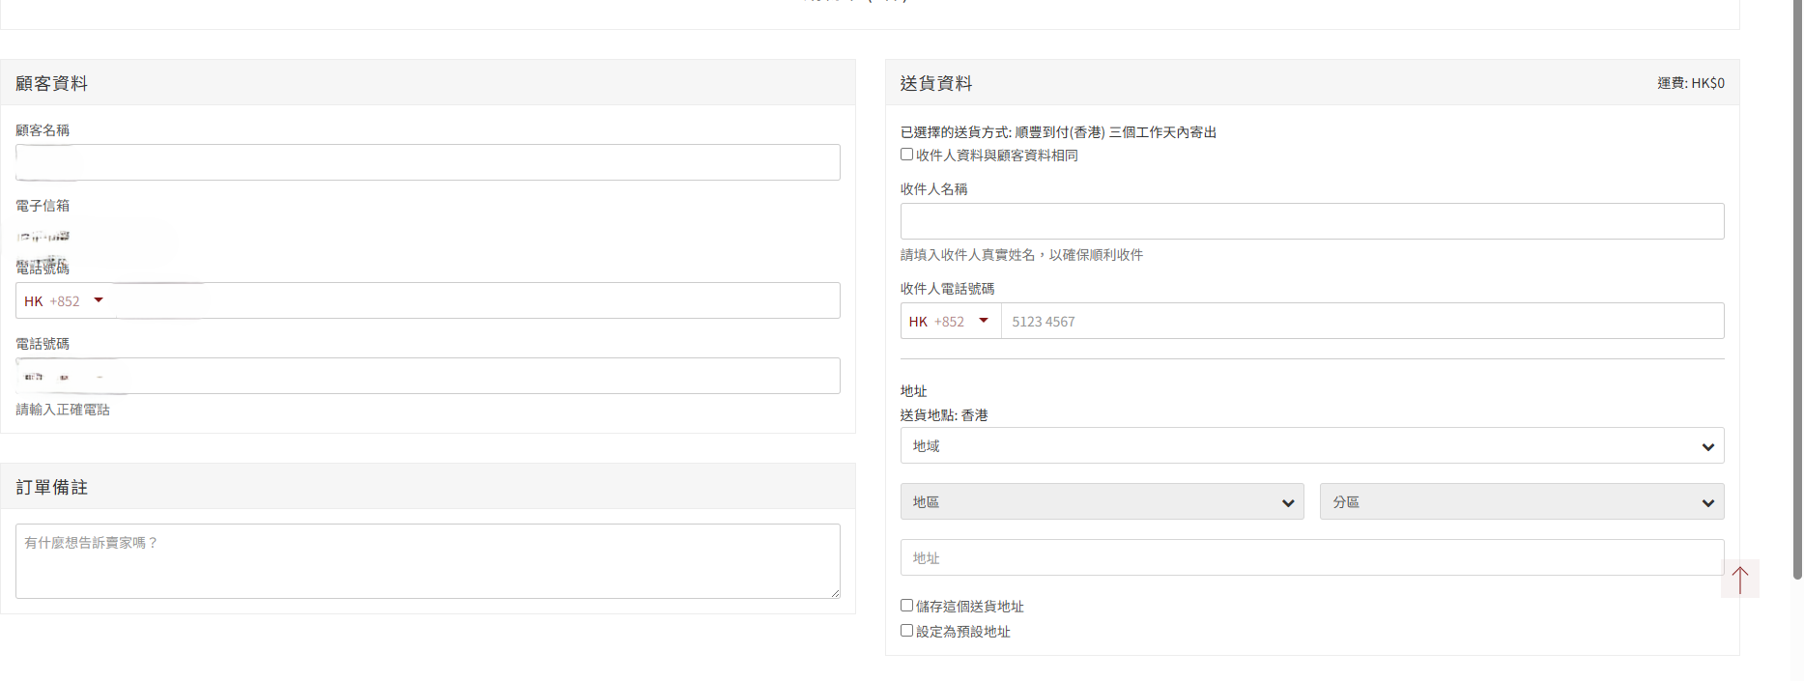
Task: Click the resize handle of order notes textarea
Action: [835, 593]
